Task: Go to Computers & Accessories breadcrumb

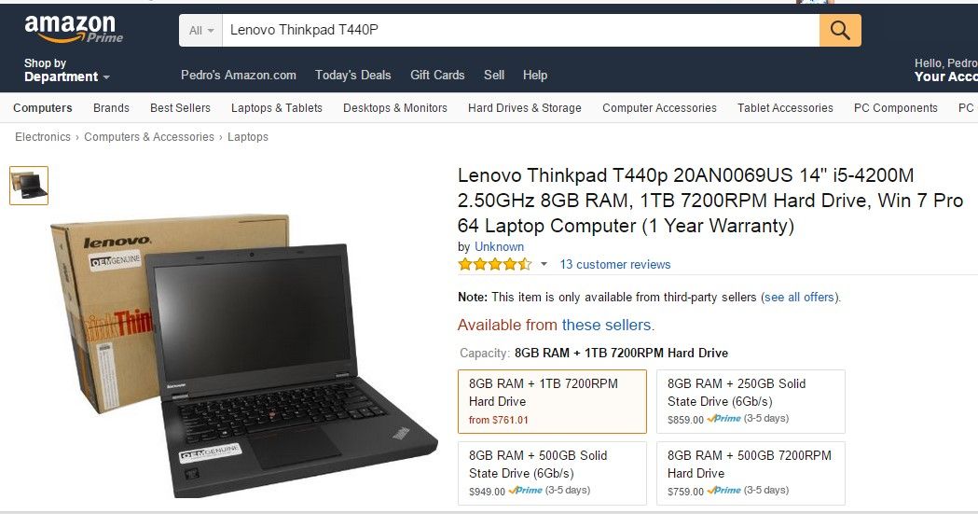Action: pyautogui.click(x=149, y=136)
